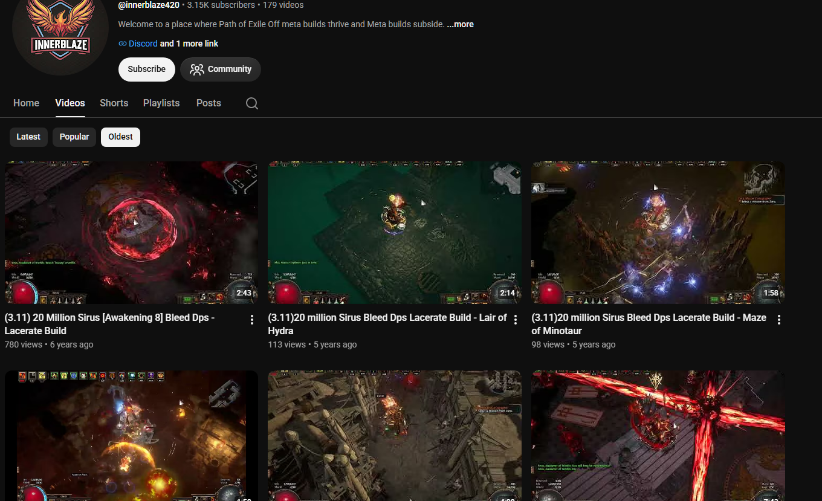Open the 'and 1 more link' text
Image resolution: width=822 pixels, height=501 pixels.
[189, 44]
